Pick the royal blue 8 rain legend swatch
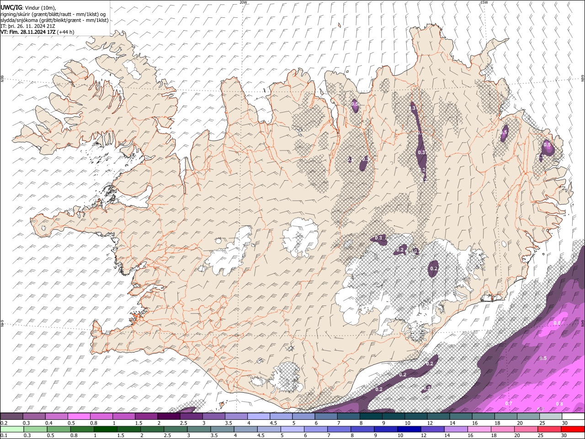 pos(362,429)
